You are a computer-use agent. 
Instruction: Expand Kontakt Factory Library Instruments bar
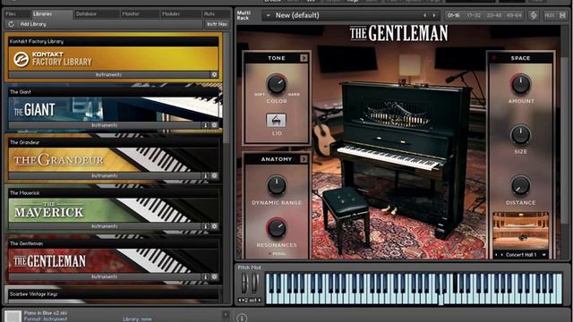109,74
